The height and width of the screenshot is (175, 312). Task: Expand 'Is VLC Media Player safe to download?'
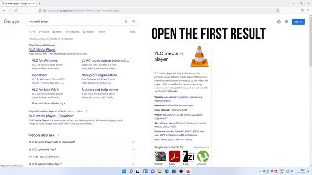pos(82,142)
